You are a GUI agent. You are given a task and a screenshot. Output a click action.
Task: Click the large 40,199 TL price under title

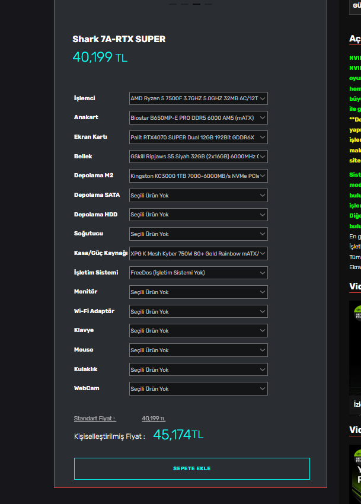pyautogui.click(x=100, y=57)
